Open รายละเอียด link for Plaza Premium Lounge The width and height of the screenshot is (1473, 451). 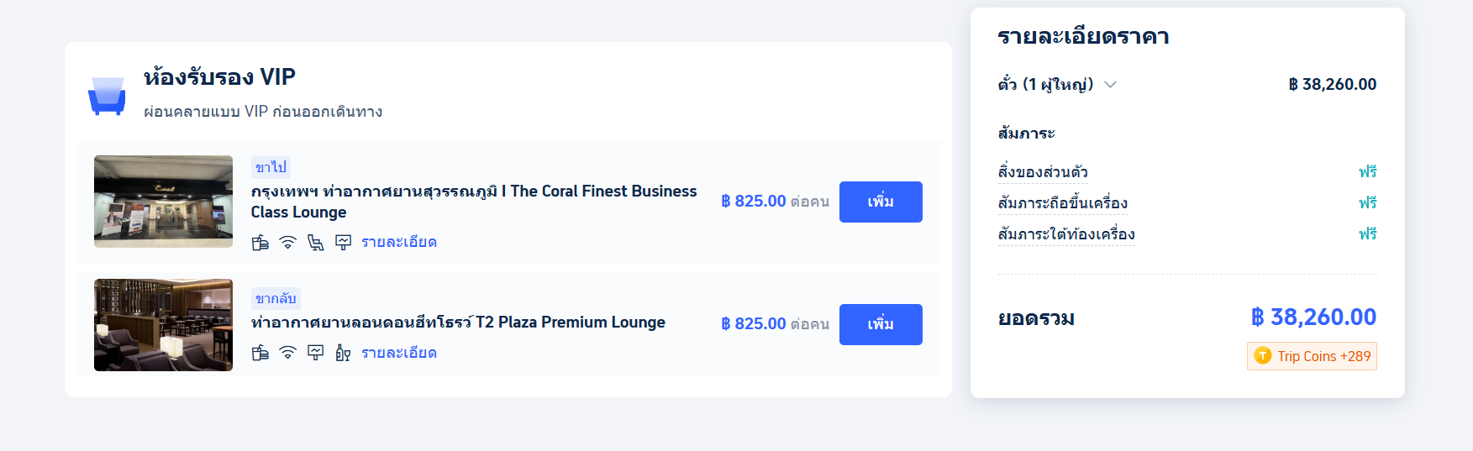(x=399, y=353)
